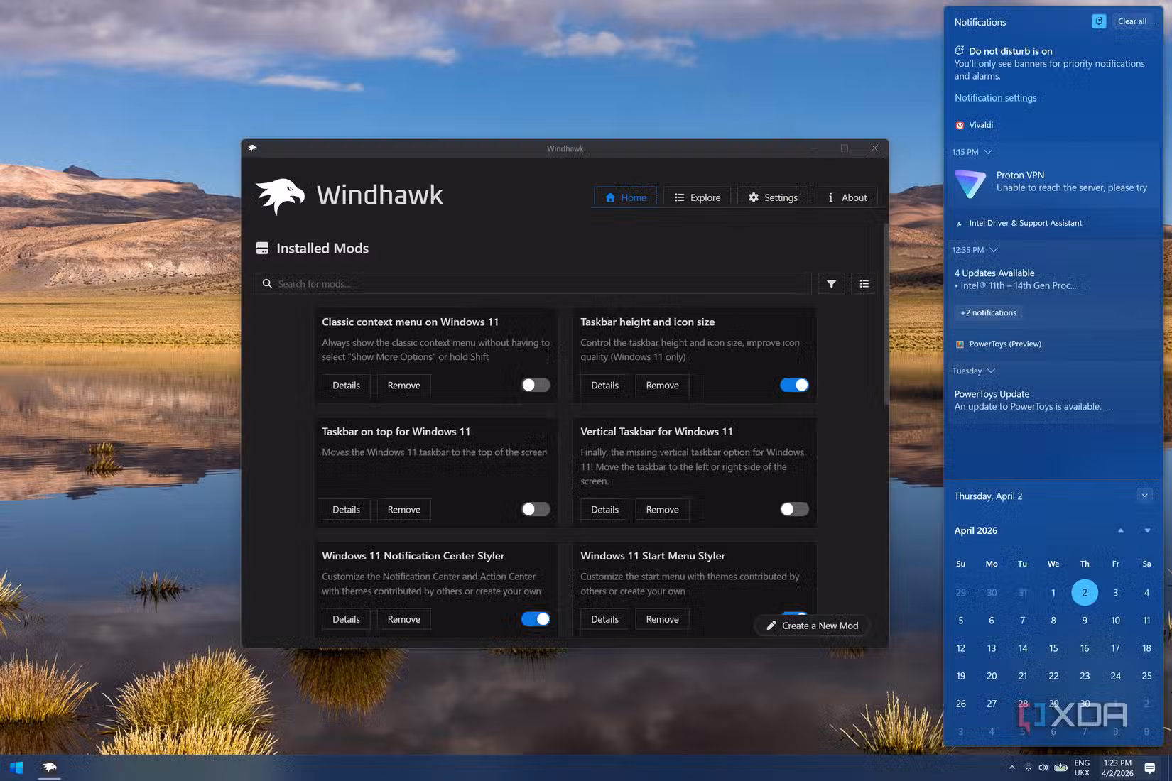Go to previous month with up arrow
Viewport: 1172px width, 781px height.
[x=1121, y=530]
